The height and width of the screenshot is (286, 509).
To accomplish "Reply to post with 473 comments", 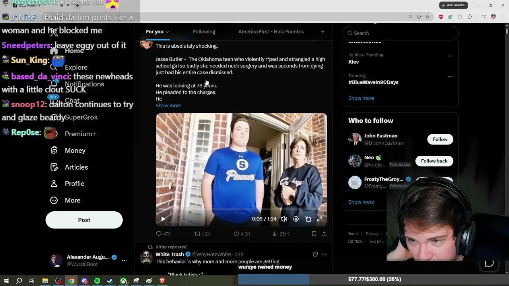I will pyautogui.click(x=163, y=234).
